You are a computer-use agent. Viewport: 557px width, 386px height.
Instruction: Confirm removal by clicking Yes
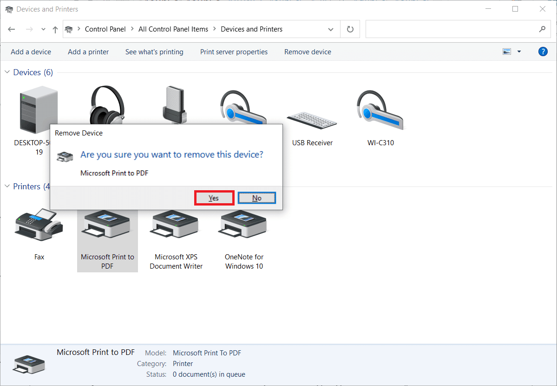click(x=214, y=198)
